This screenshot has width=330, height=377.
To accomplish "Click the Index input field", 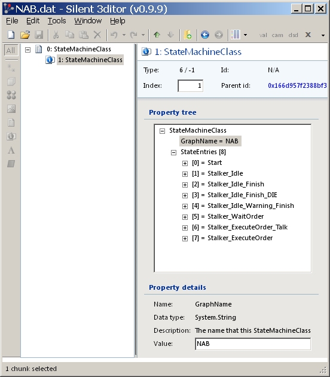I will tap(190, 85).
